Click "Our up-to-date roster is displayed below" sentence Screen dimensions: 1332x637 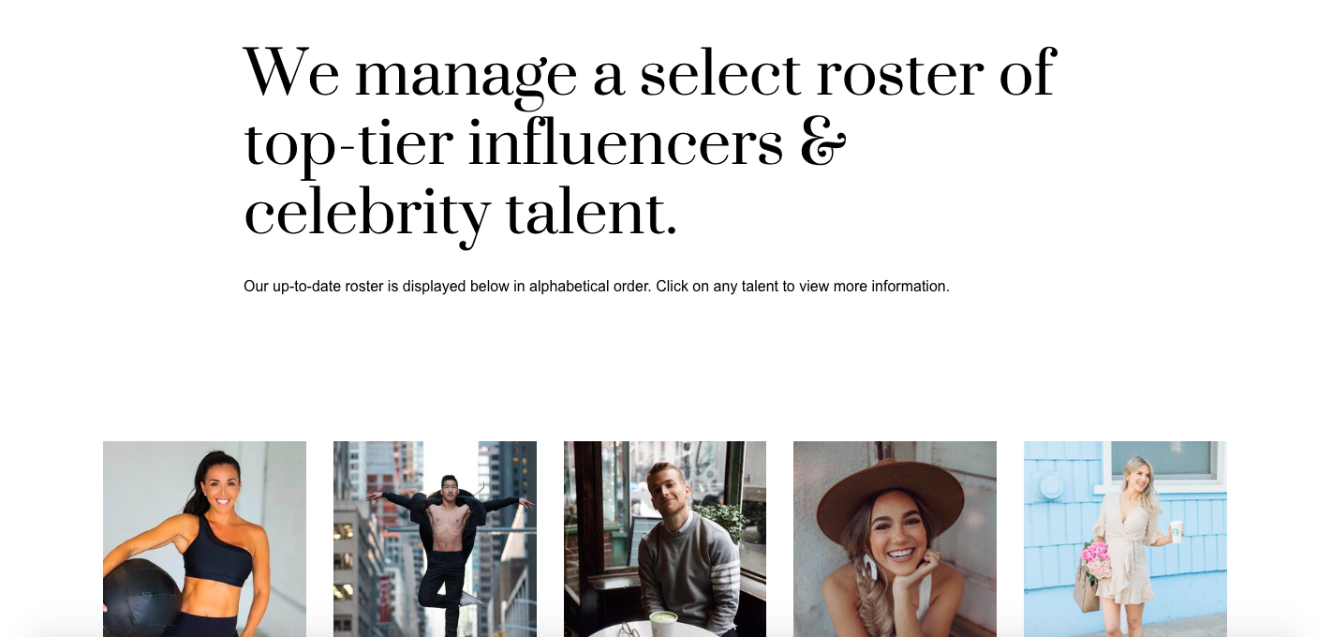pos(446,286)
